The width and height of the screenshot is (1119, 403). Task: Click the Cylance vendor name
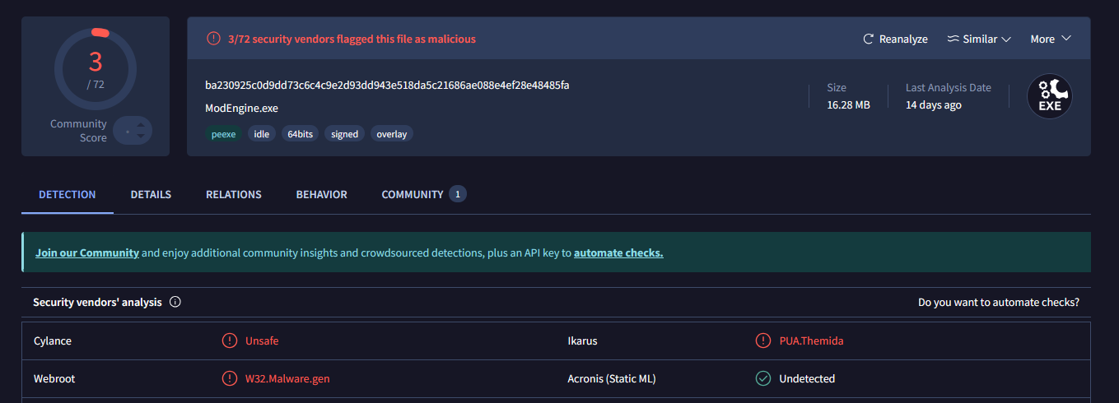(53, 340)
